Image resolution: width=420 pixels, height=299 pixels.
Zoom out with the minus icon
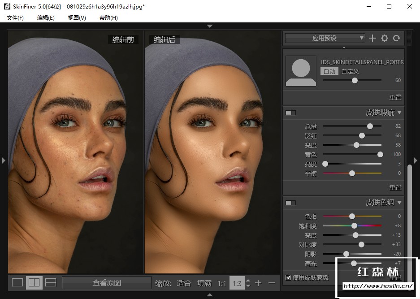pos(271,283)
